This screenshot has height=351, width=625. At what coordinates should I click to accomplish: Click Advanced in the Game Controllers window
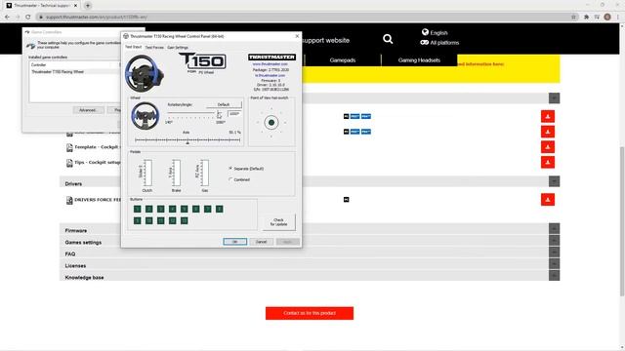pyautogui.click(x=88, y=110)
